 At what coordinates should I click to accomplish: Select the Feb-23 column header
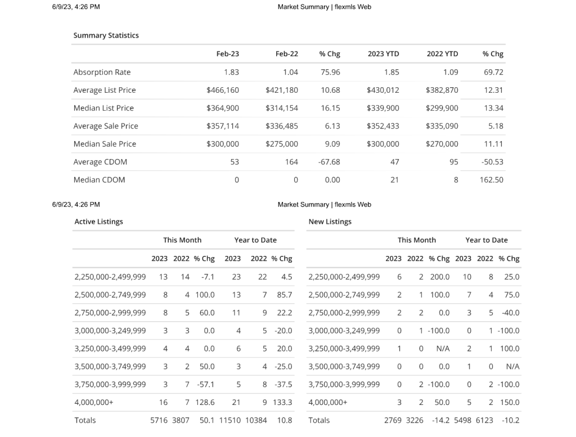[x=227, y=54]
